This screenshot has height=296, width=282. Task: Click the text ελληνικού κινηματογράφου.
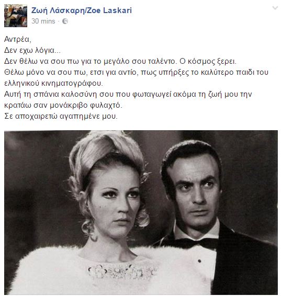pos(53,83)
